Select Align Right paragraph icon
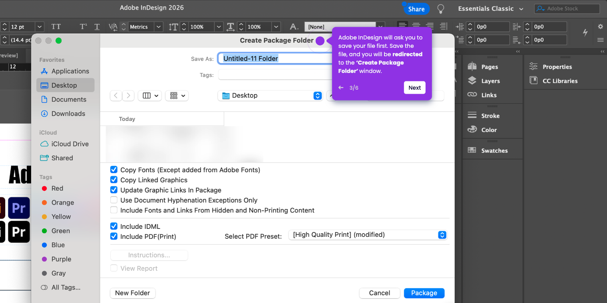Screen dimensions: 607x303 pos(430,26)
